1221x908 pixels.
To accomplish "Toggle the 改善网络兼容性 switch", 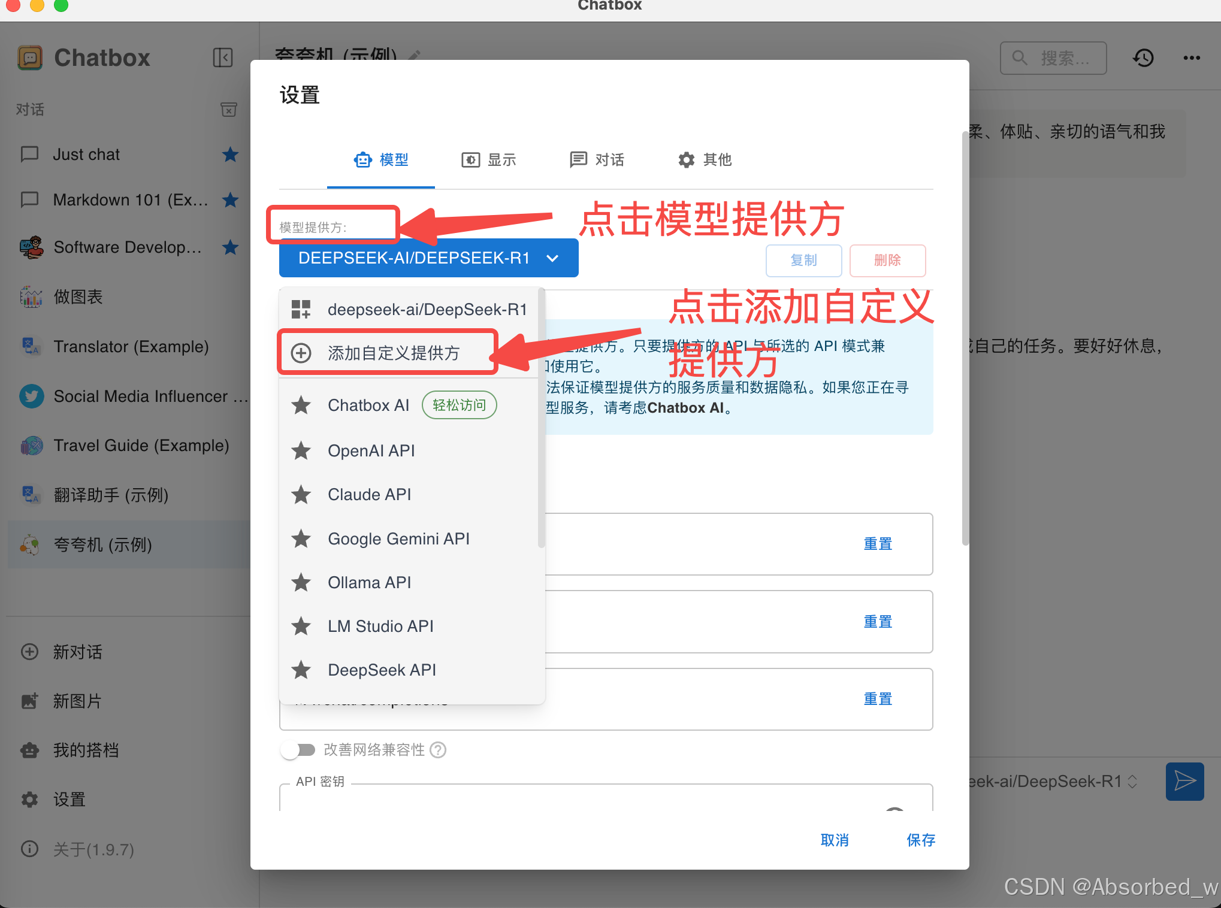I will coord(298,750).
